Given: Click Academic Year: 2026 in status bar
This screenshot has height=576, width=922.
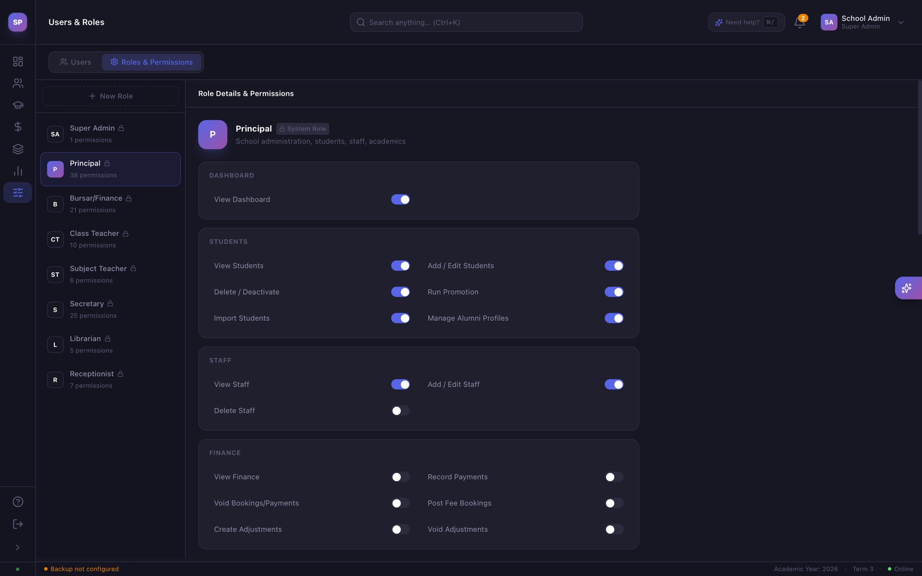Looking at the screenshot, I should tap(806, 569).
